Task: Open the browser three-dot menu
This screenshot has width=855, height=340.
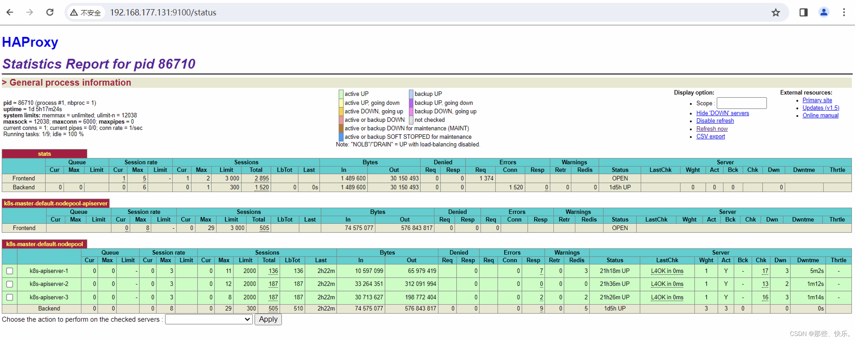Action: (844, 12)
